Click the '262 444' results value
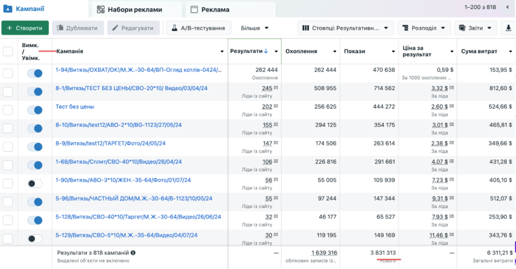Image resolution: width=516 pixels, height=269 pixels. coord(266,70)
